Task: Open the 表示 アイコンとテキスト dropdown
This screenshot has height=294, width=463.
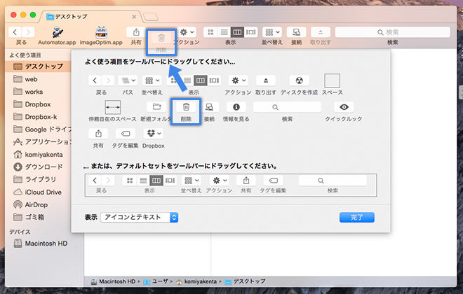Action: [140, 218]
